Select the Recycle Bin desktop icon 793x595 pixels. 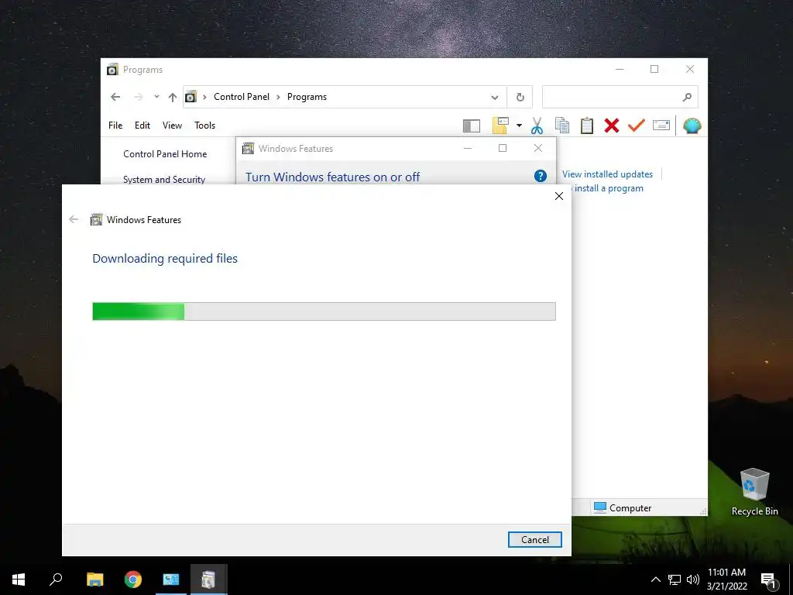tap(754, 491)
